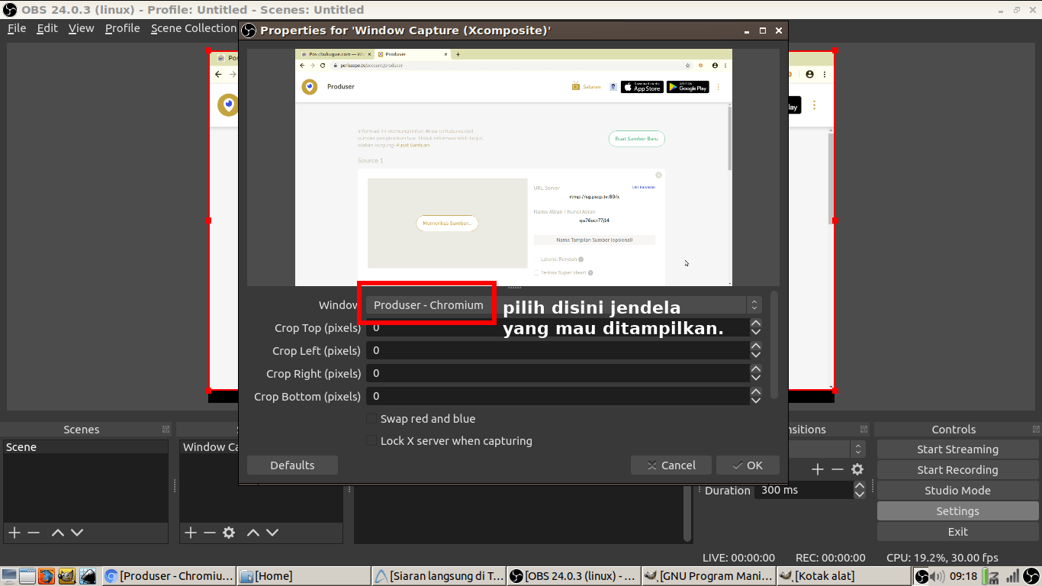The height and width of the screenshot is (586, 1042).
Task: Open OBS Settings button
Action: tap(957, 511)
